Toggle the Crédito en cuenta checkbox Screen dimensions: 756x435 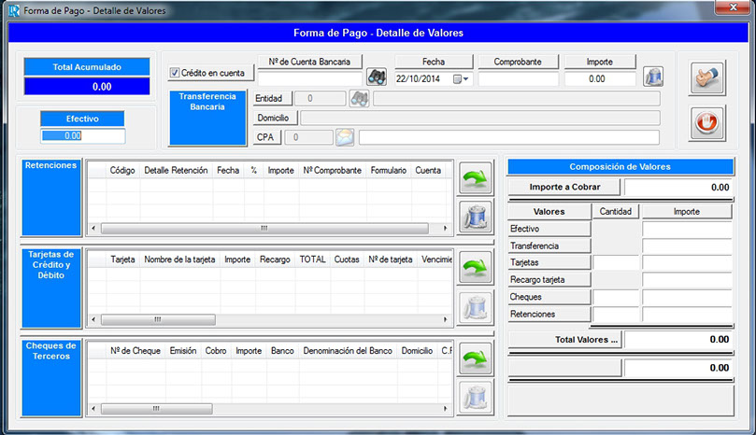point(175,73)
